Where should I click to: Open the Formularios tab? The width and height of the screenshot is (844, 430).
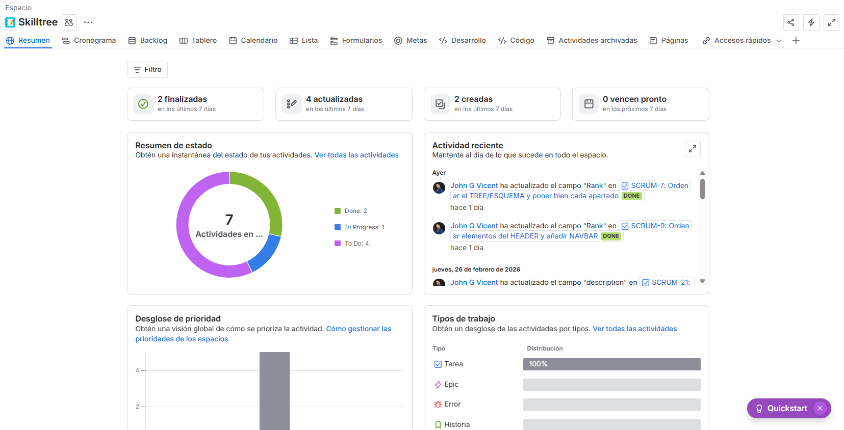(x=356, y=41)
